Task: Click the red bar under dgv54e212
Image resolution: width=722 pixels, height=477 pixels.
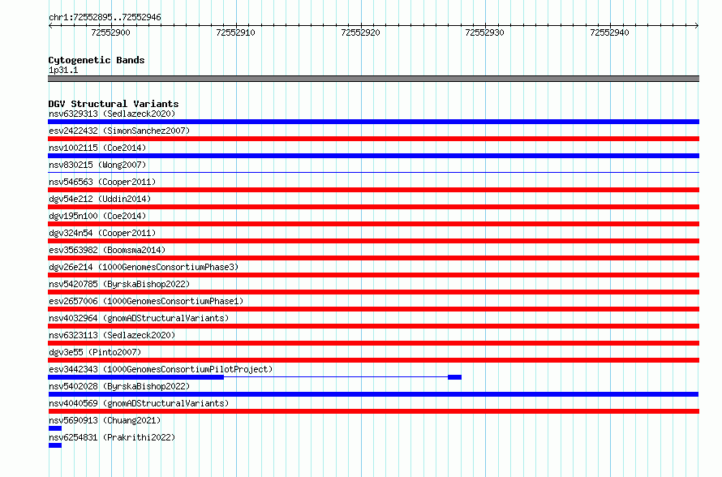Action: (373, 207)
